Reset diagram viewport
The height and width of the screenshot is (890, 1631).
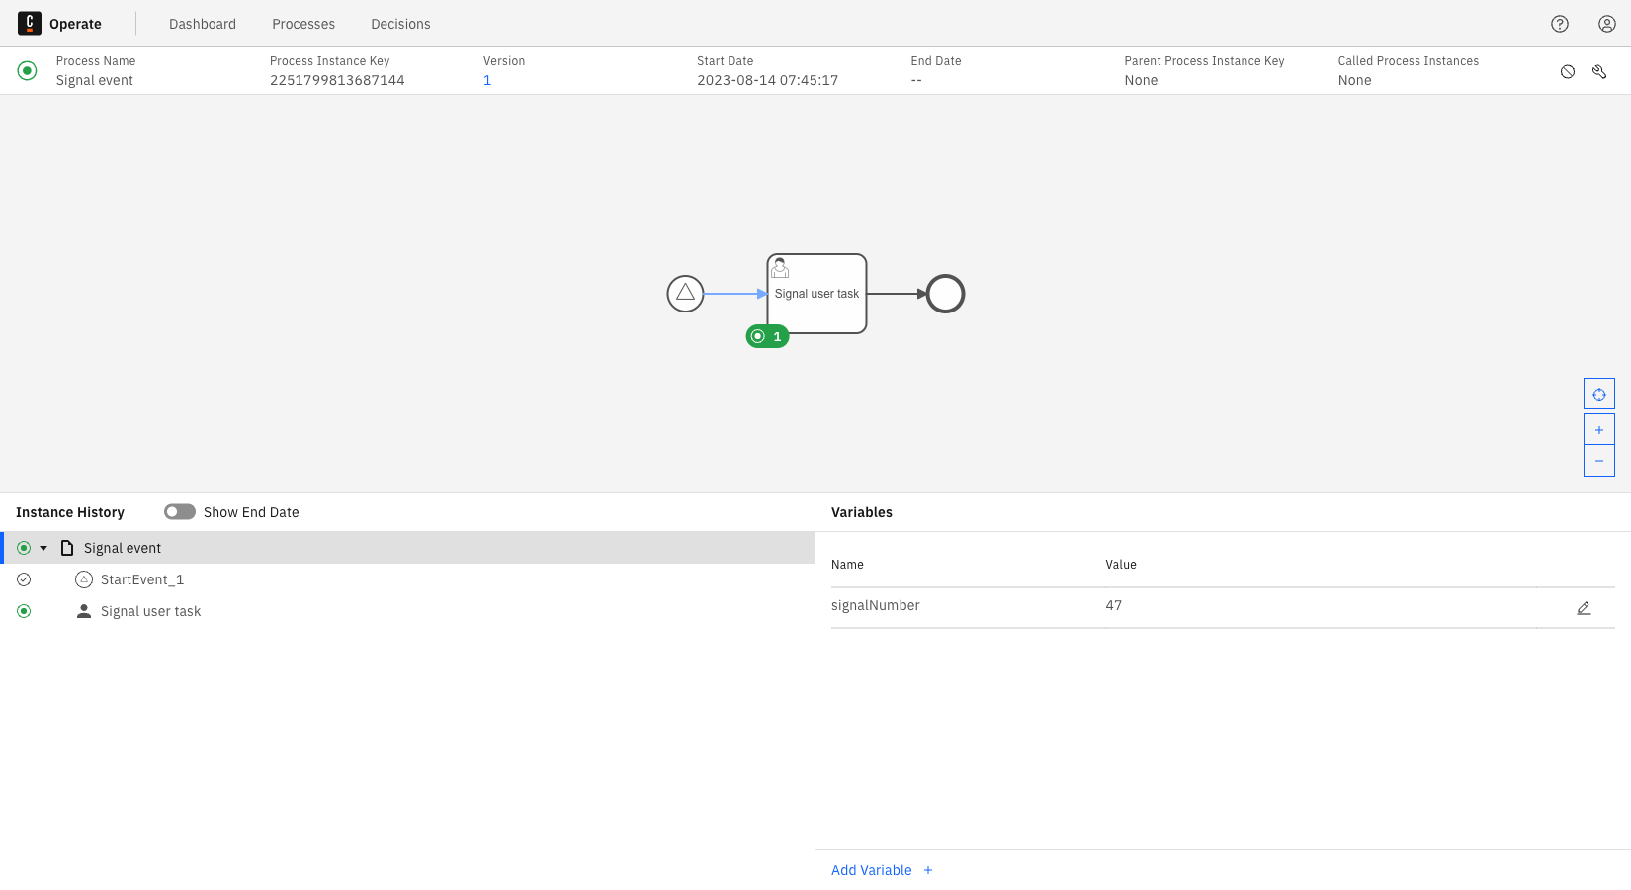(x=1599, y=394)
